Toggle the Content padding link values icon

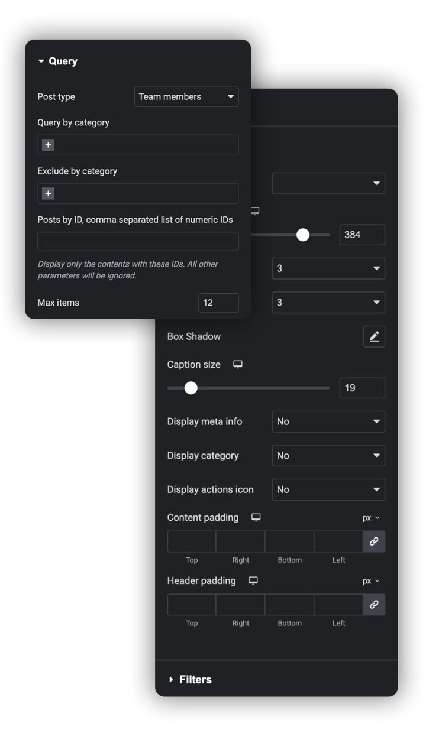pos(373,541)
